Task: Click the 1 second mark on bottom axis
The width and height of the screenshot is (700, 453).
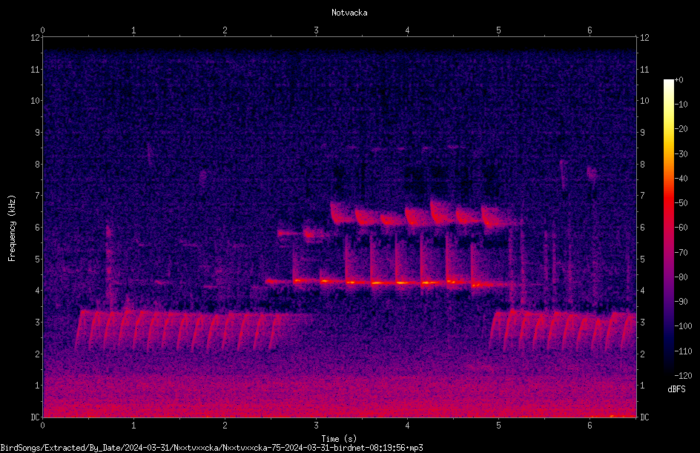Action: pos(133,426)
